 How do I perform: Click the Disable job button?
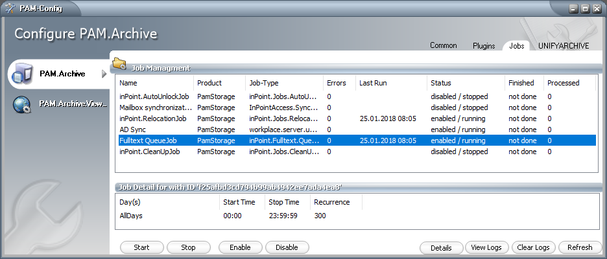pos(287,247)
